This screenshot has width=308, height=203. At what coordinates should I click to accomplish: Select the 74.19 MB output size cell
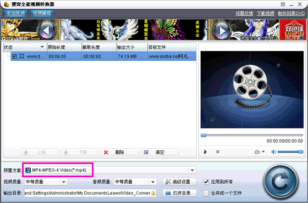coord(132,57)
